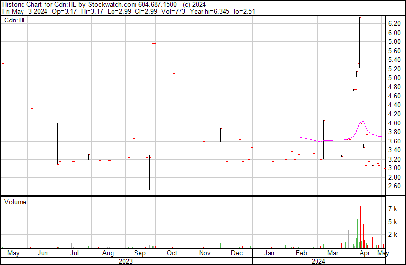Click the Cl=2.99 value in header

pyautogui.click(x=146, y=11)
